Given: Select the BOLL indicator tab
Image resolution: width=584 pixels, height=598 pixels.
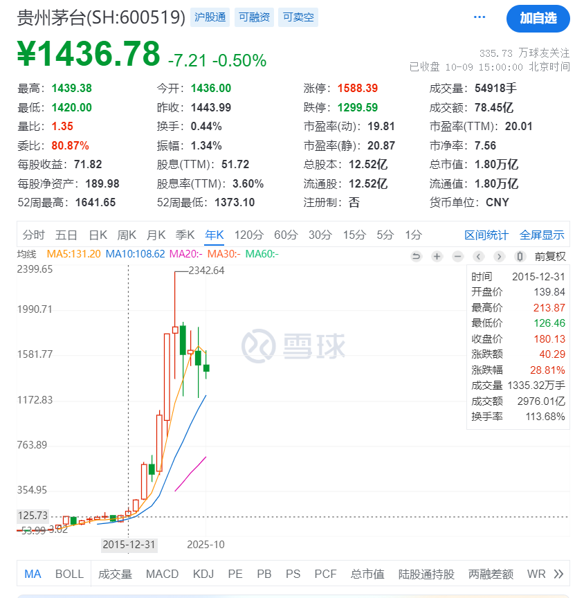Looking at the screenshot, I should pos(69,574).
